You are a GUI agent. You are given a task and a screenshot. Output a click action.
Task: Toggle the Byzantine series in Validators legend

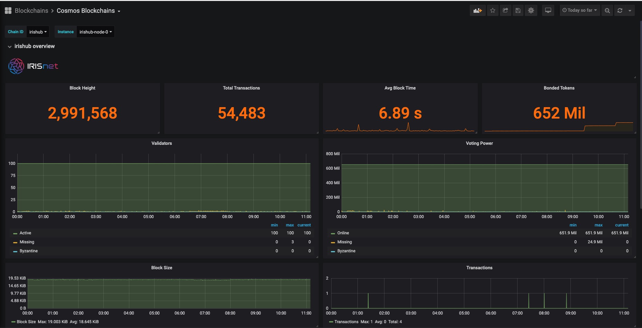(29, 251)
